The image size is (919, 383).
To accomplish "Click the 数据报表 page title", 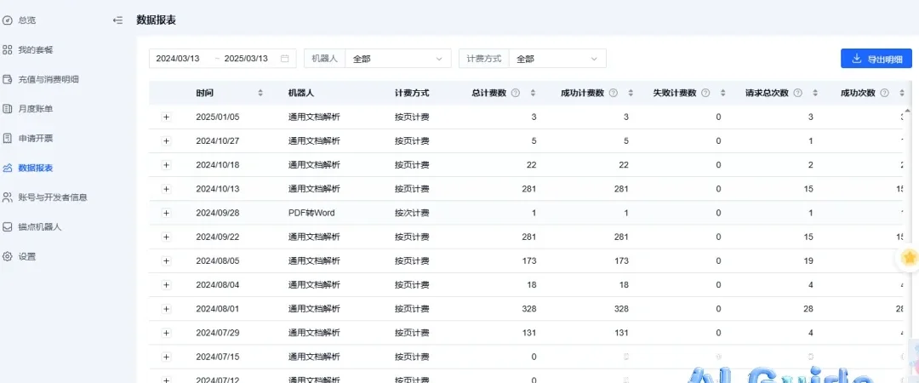I will click(x=157, y=20).
